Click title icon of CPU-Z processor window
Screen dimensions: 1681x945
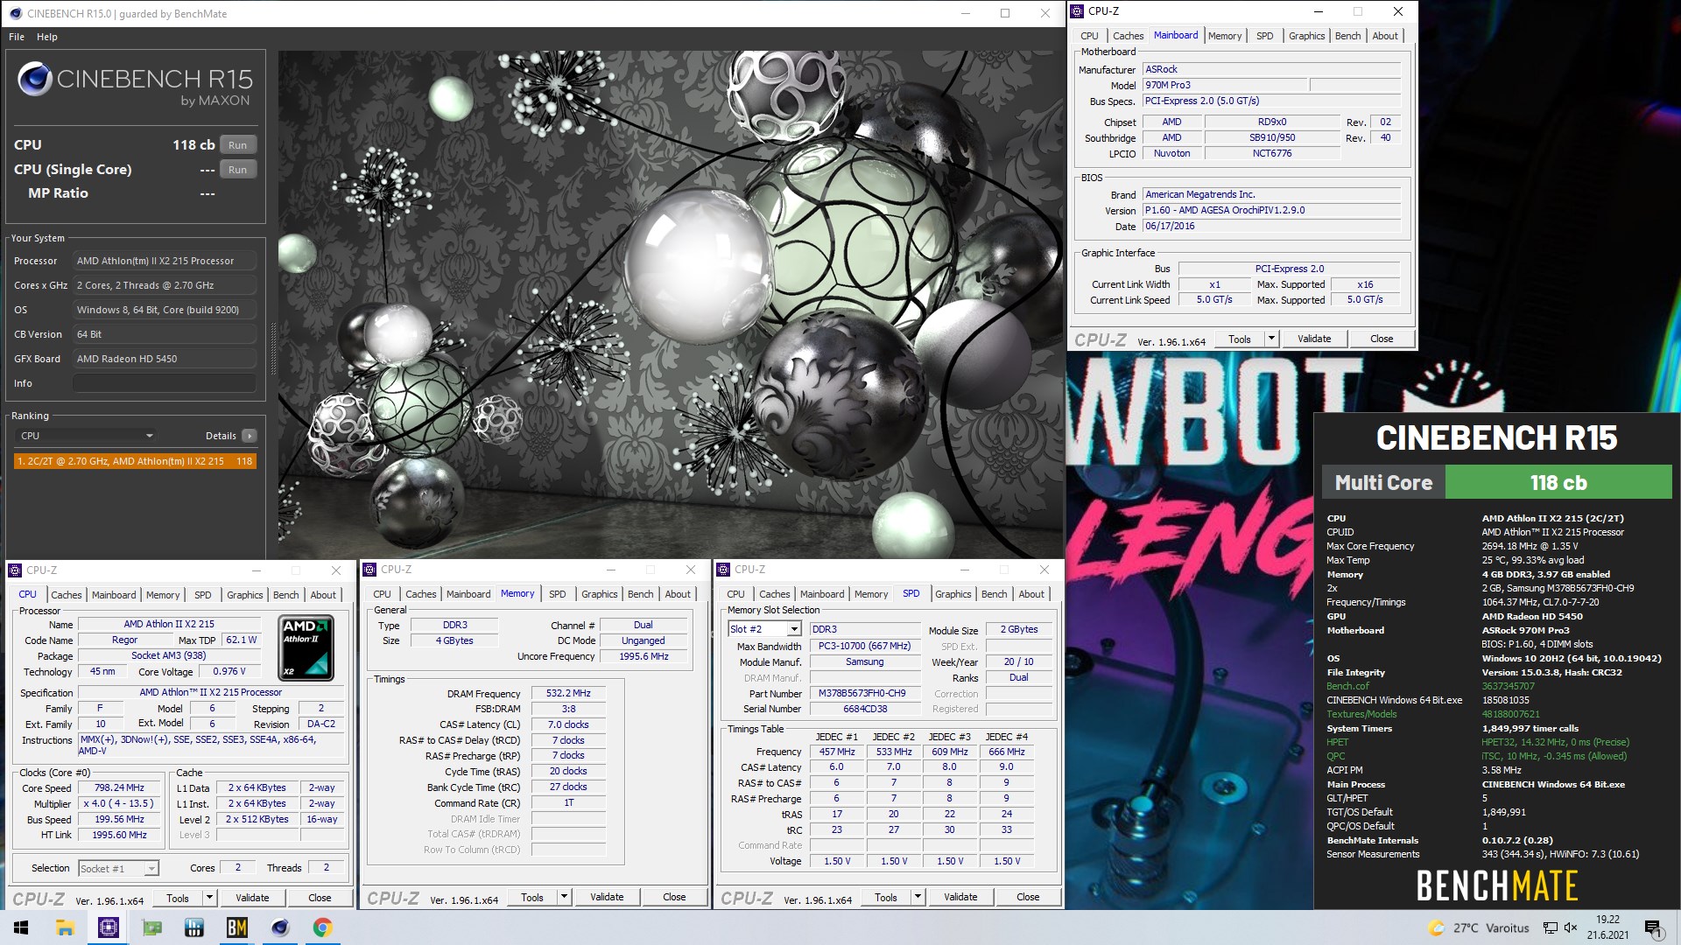click(x=15, y=570)
